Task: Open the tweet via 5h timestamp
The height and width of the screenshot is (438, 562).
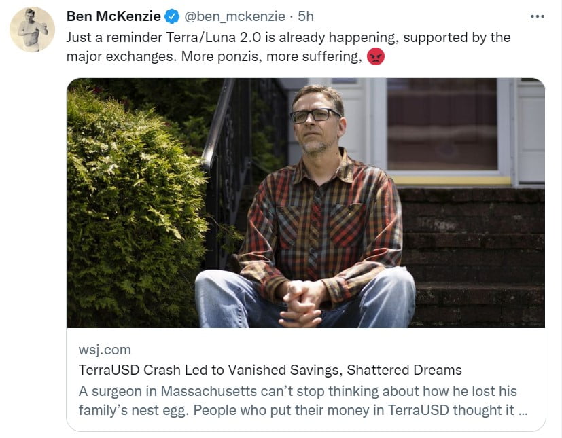Action: click(x=306, y=16)
